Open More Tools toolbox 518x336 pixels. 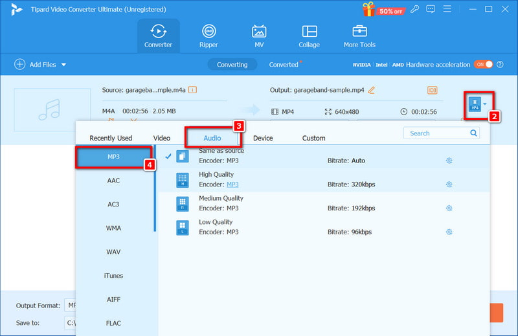click(x=359, y=36)
